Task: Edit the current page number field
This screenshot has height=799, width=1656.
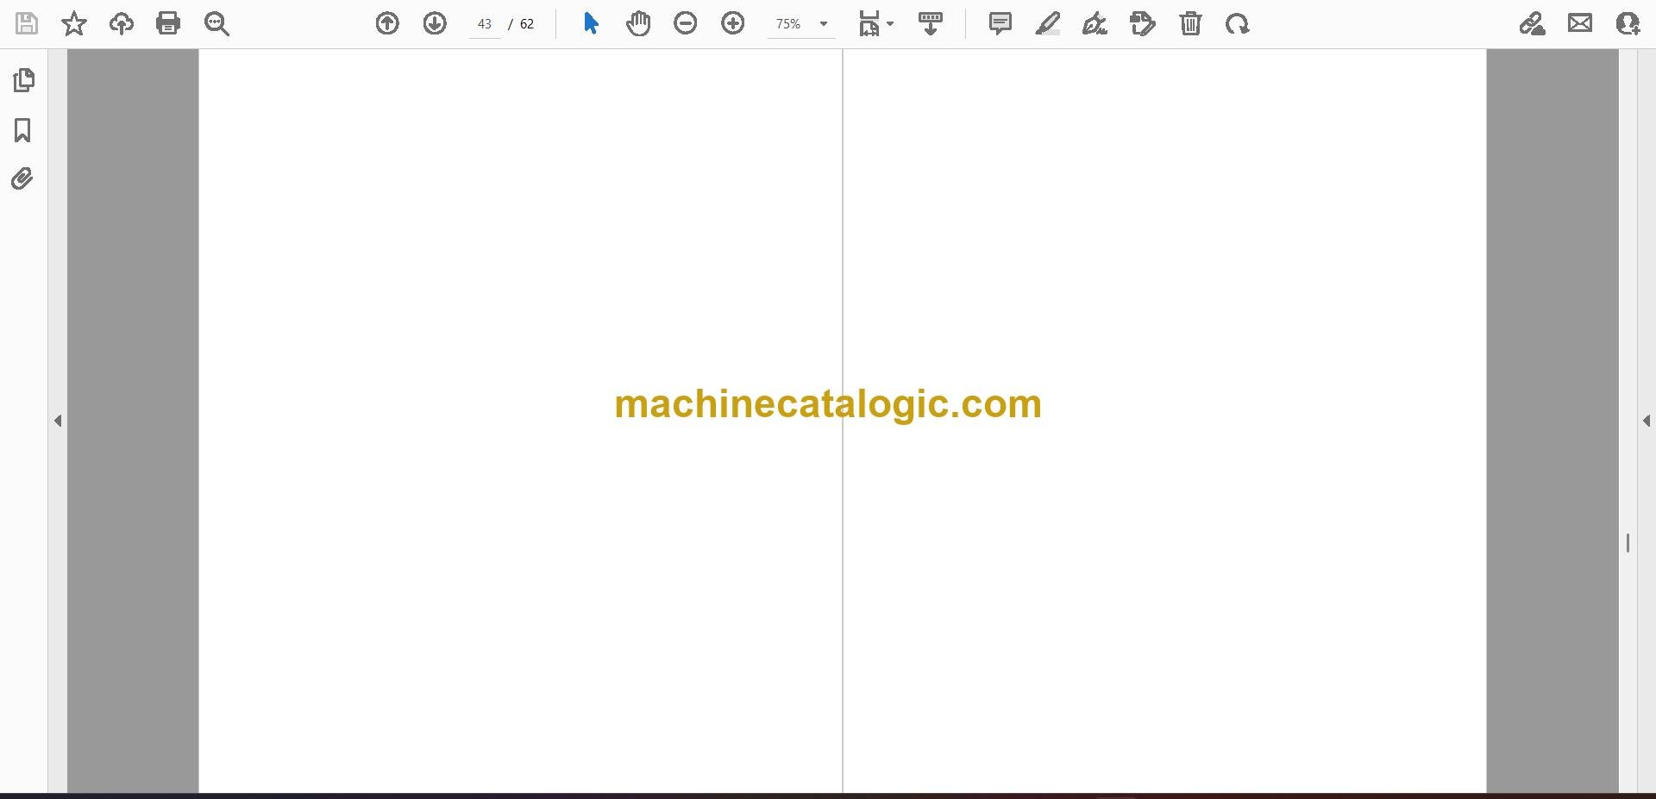Action: 485,24
